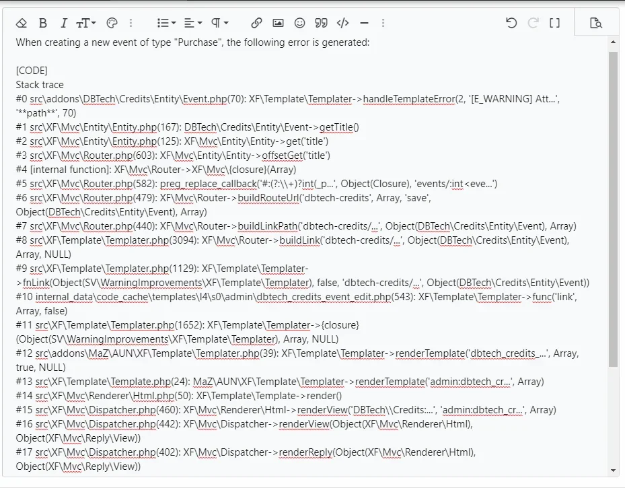Open the Smilies emoji picker
Screen dimensions: 625x488
tap(300, 23)
